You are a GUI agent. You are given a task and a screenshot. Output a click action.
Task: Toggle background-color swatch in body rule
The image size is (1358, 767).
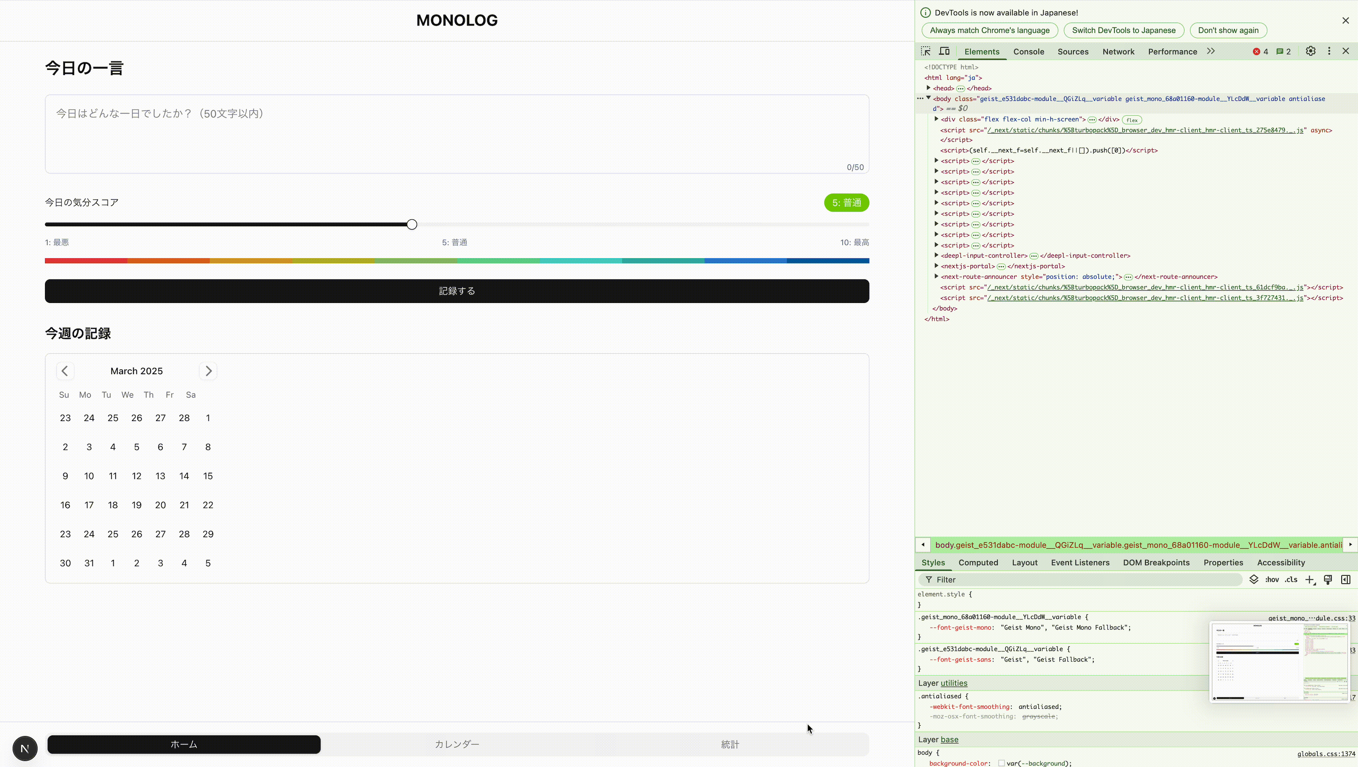[x=1001, y=763]
